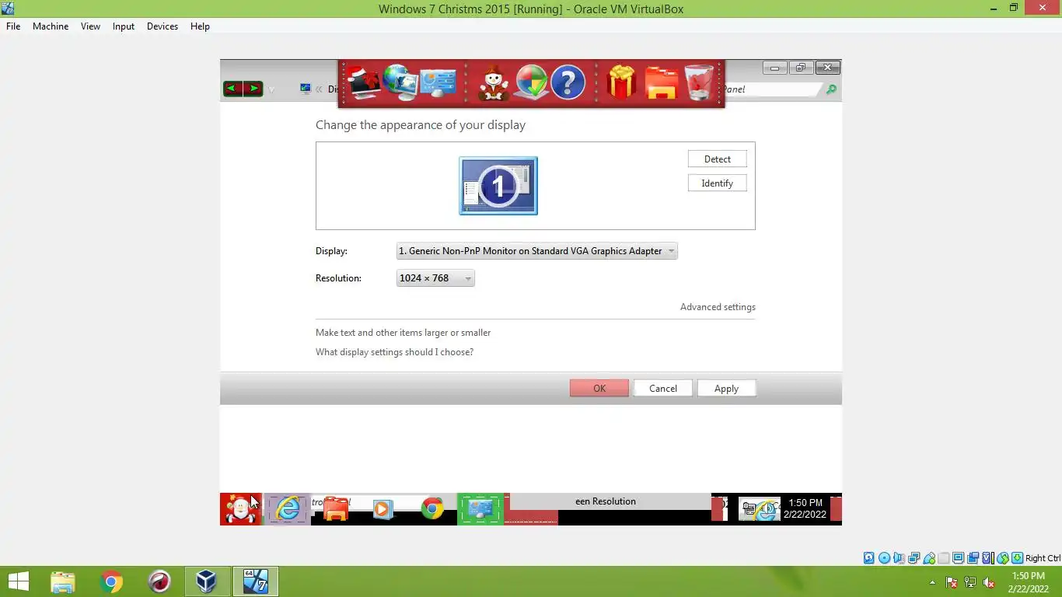Click VirtualBox network status icon
Viewport: 1062px width, 597px height.
(914, 558)
